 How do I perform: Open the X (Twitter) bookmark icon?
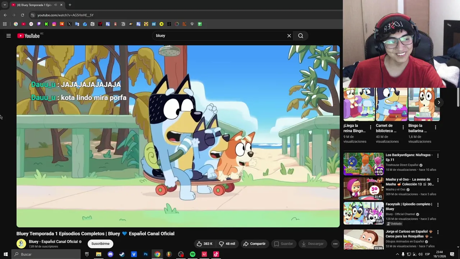(69, 24)
